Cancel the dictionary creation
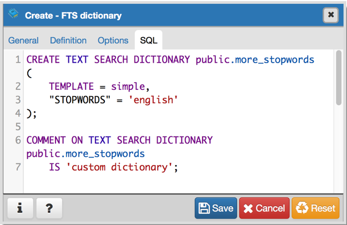This screenshot has width=347, height=225. (x=264, y=208)
